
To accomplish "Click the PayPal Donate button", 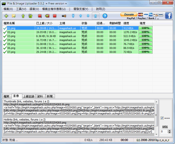I will point(129,14).
